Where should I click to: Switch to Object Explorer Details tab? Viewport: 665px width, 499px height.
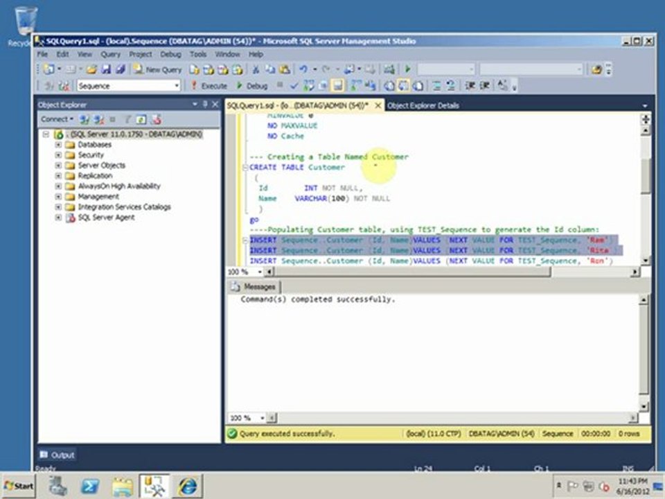click(x=423, y=105)
